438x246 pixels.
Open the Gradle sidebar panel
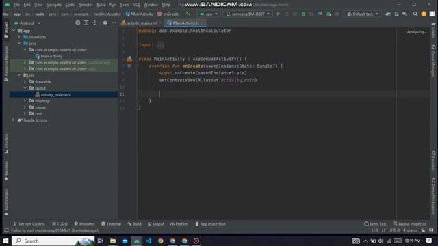[x=433, y=30]
